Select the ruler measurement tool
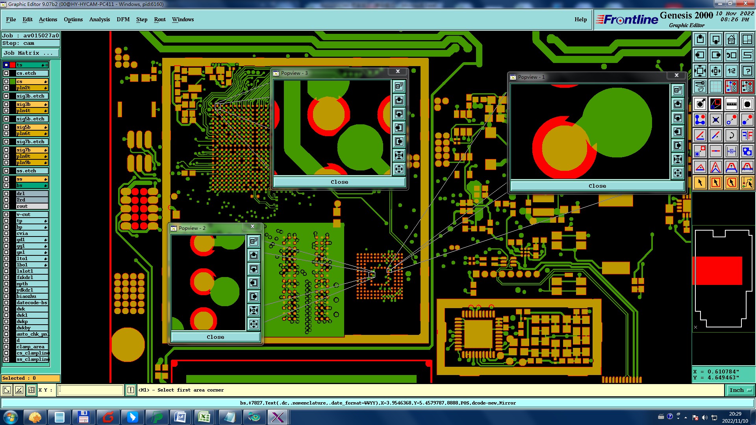The height and width of the screenshot is (425, 756). point(731,104)
